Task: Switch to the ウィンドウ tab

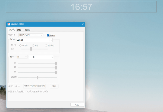Action: [x=12, y=29]
